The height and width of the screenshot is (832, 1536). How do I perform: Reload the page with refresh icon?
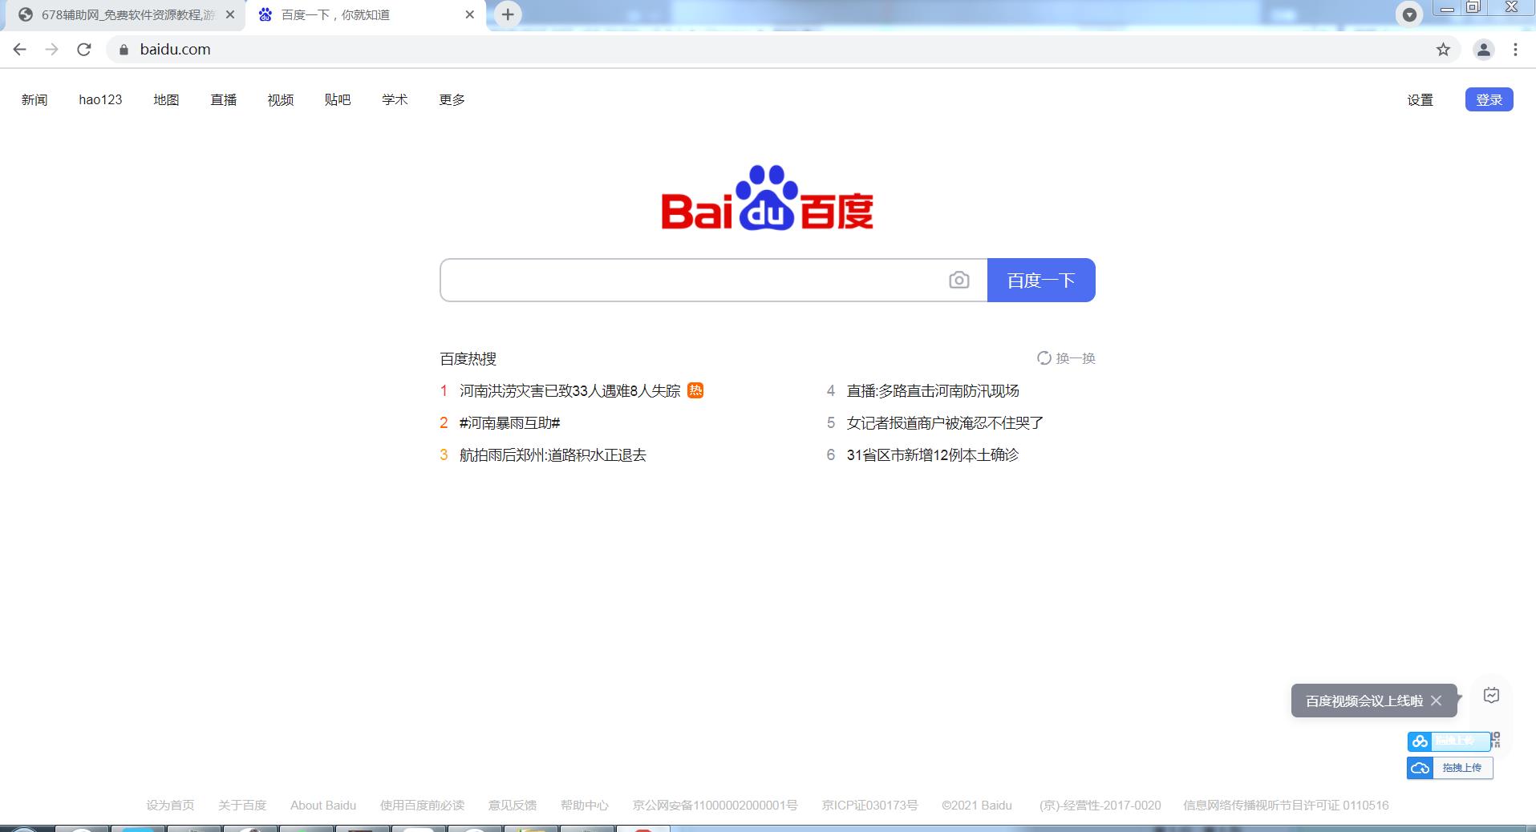pyautogui.click(x=84, y=50)
